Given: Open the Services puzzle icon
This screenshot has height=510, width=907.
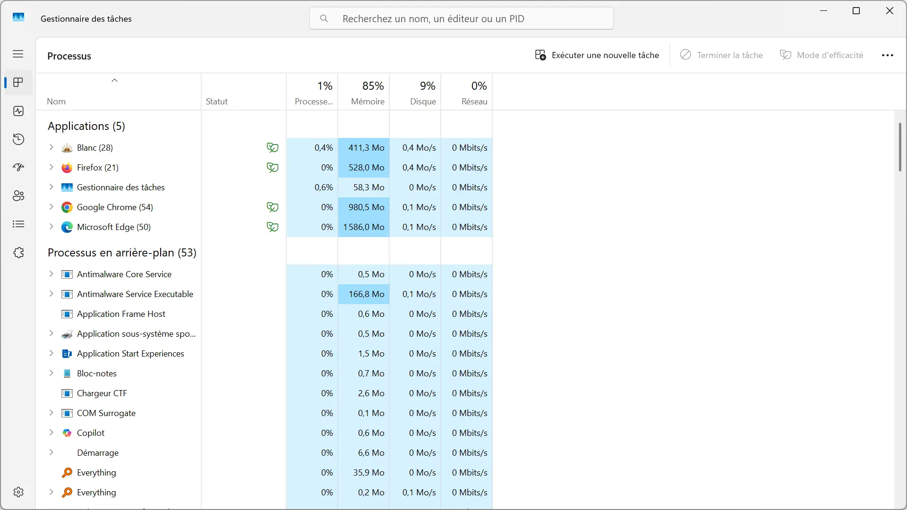Looking at the screenshot, I should pos(18,253).
